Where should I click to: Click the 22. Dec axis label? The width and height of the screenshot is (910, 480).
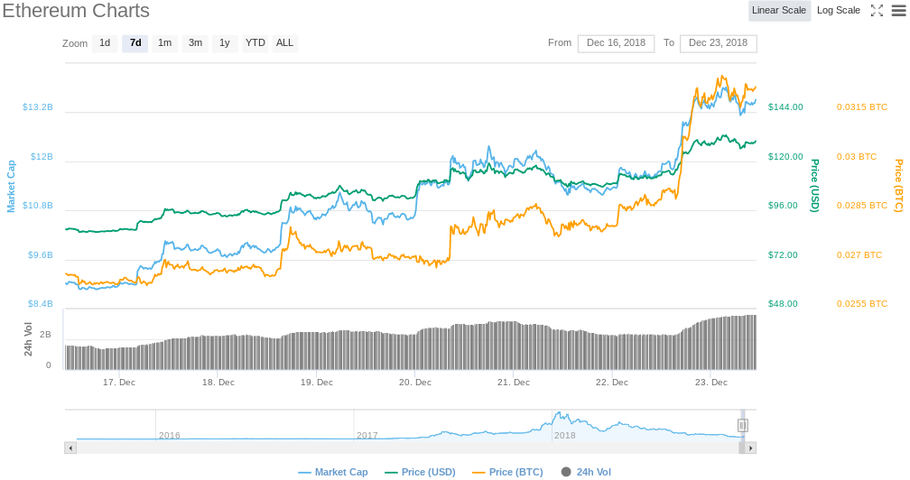pyautogui.click(x=612, y=383)
